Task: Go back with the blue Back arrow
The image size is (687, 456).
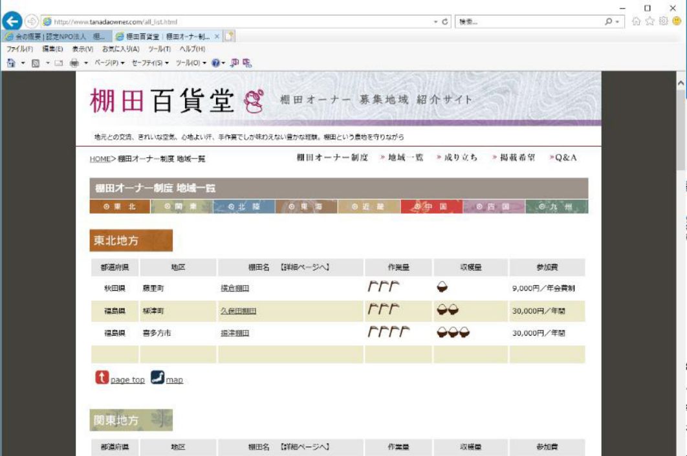Action: [12, 21]
